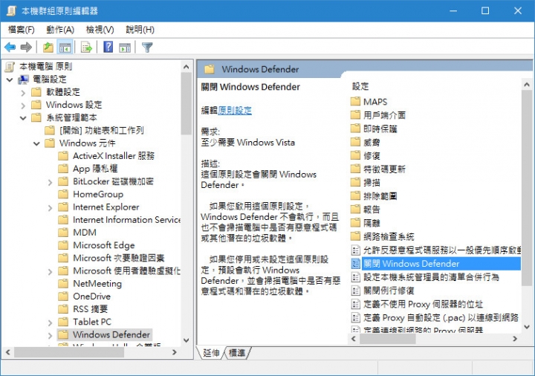535x376 pixels.
Task: Click the 報告 folder icon
Action: point(355,209)
